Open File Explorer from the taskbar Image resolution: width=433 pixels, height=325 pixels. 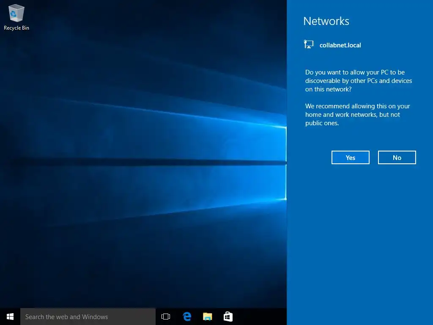[x=207, y=317]
